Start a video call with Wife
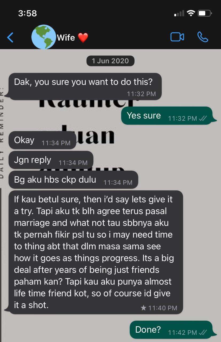Viewport: 221px width, 342px height. point(177,37)
